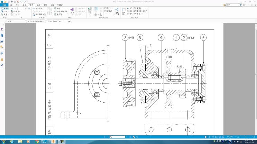The image size is (257, 144).
Task: Select show status bar radio option
Action: click(x=128, y=8)
